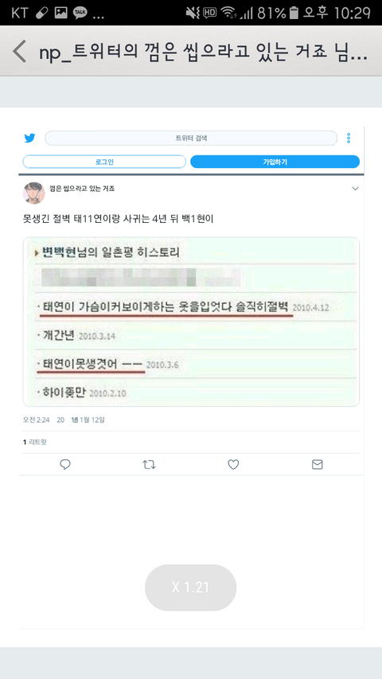The image size is (382, 679).
Task: Open image notification icon in status bar
Action: (x=61, y=13)
